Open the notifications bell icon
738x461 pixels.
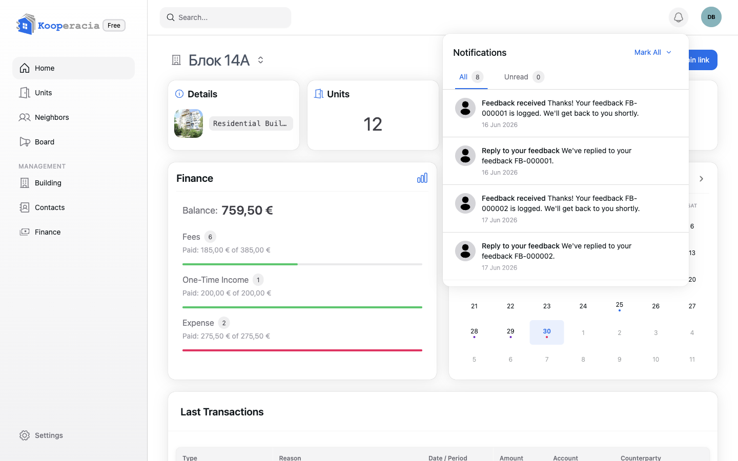678,17
